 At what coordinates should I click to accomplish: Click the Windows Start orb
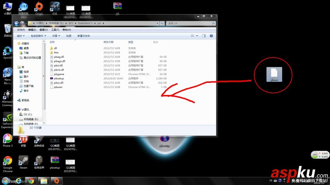[6, 181]
